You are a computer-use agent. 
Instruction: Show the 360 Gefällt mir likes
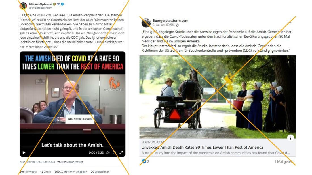[71, 172]
